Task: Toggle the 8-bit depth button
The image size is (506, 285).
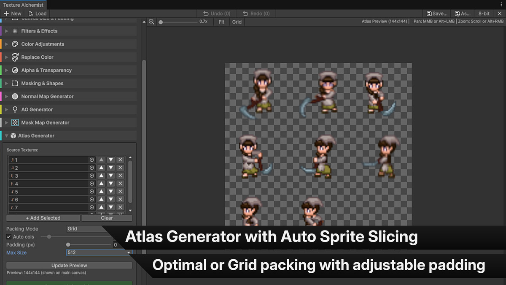Action: [484, 14]
